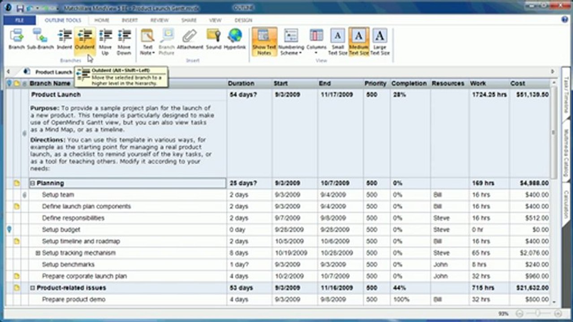Insert a Sub-Branch
The height and width of the screenshot is (322, 573).
[x=40, y=39]
